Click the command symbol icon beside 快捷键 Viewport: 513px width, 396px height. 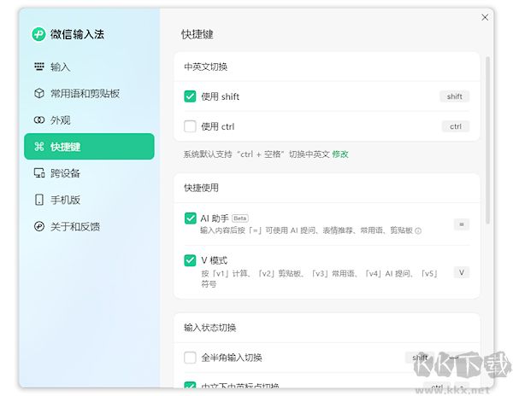(39, 147)
